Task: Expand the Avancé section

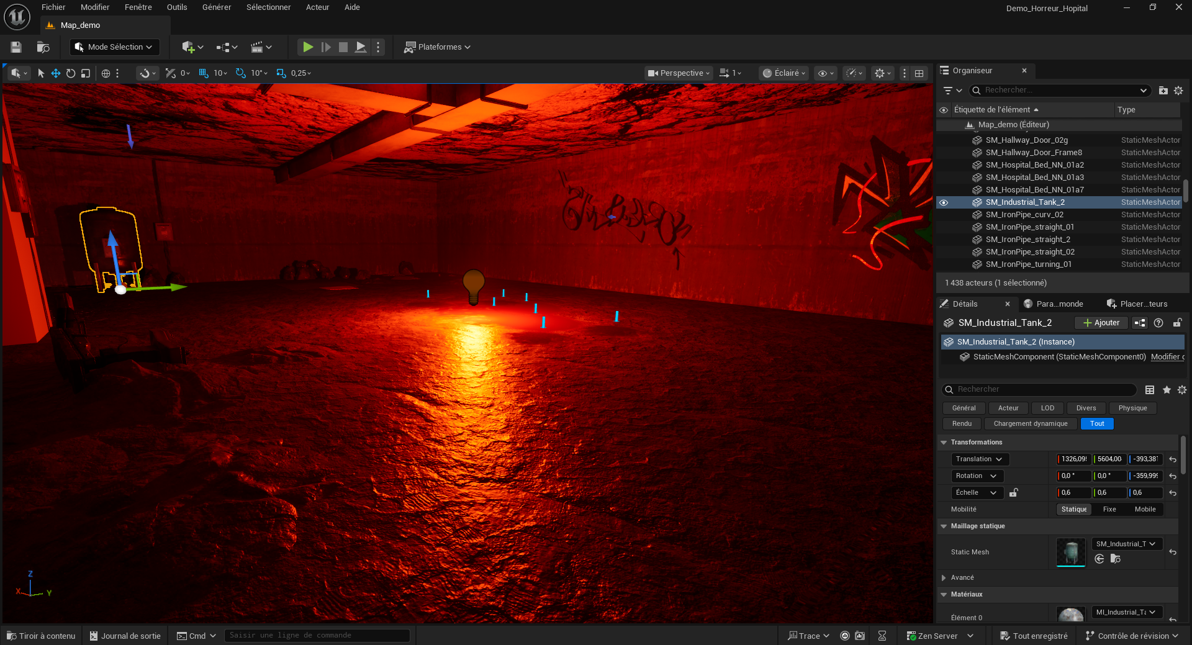Action: pyautogui.click(x=944, y=578)
